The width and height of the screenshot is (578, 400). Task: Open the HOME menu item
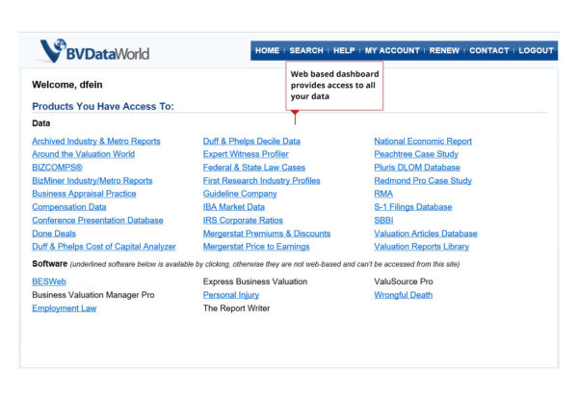coord(267,51)
